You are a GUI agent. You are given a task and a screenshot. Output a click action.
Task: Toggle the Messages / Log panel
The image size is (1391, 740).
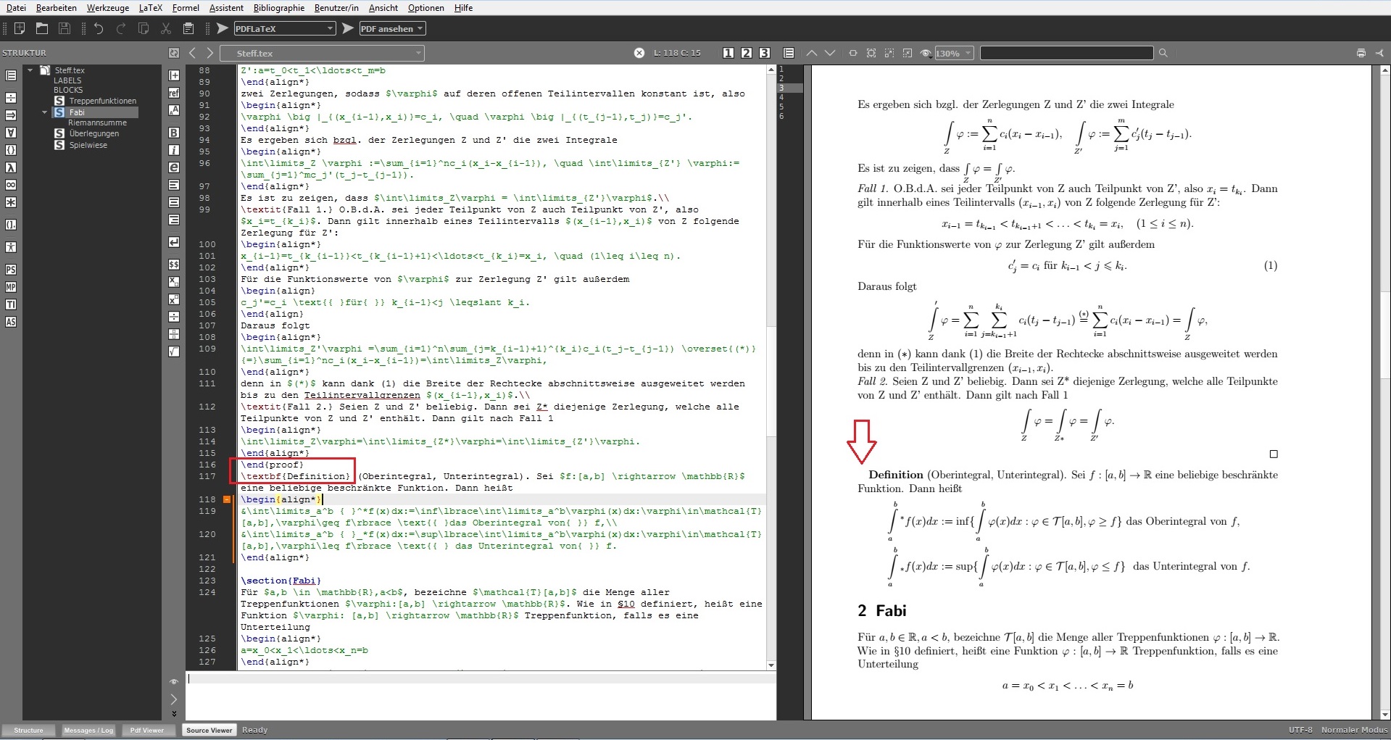[88, 730]
